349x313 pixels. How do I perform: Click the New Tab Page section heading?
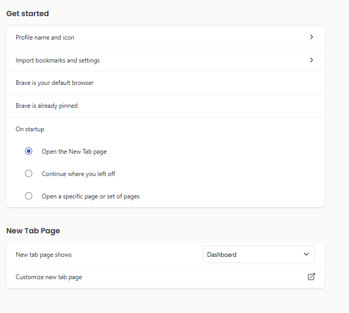[x=33, y=231]
